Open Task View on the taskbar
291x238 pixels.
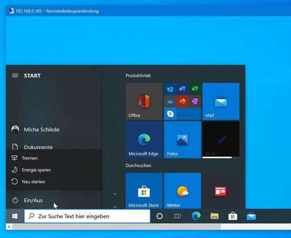tap(177, 216)
